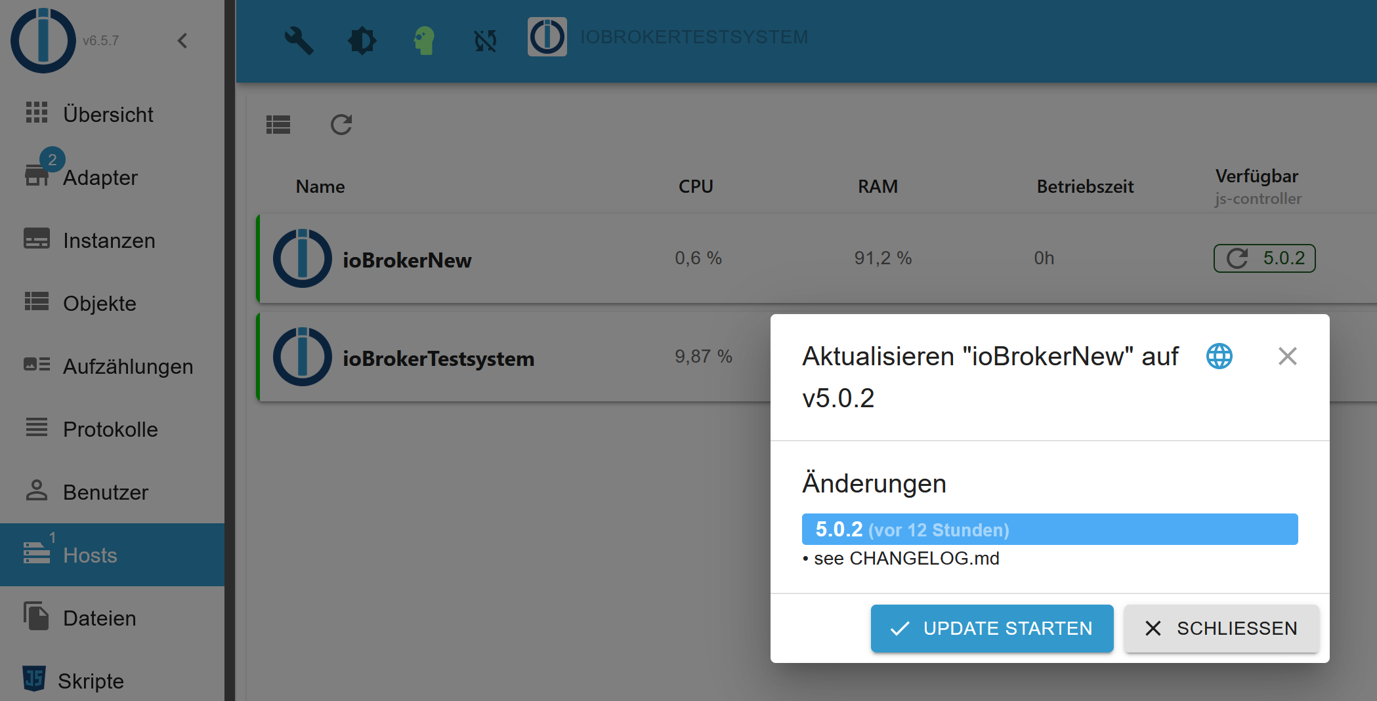Screen dimensions: 1377x701
Task: Navigate to Objekte
Action: [x=99, y=303]
